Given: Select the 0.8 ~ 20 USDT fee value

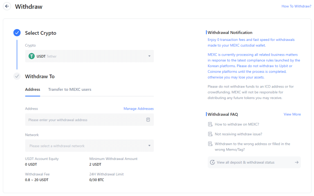Looking at the screenshot, I should click(37, 180).
